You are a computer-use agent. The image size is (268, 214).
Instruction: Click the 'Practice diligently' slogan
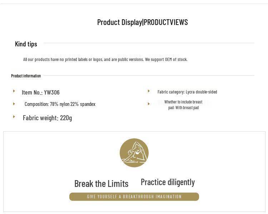(x=168, y=182)
